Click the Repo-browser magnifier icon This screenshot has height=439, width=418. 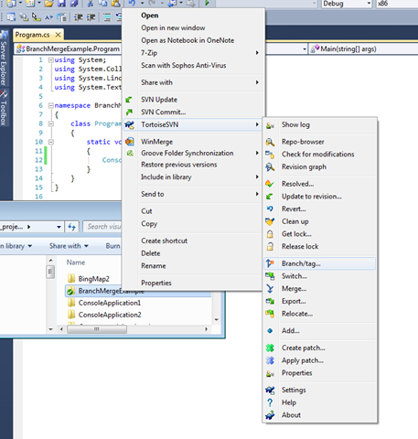(x=270, y=142)
